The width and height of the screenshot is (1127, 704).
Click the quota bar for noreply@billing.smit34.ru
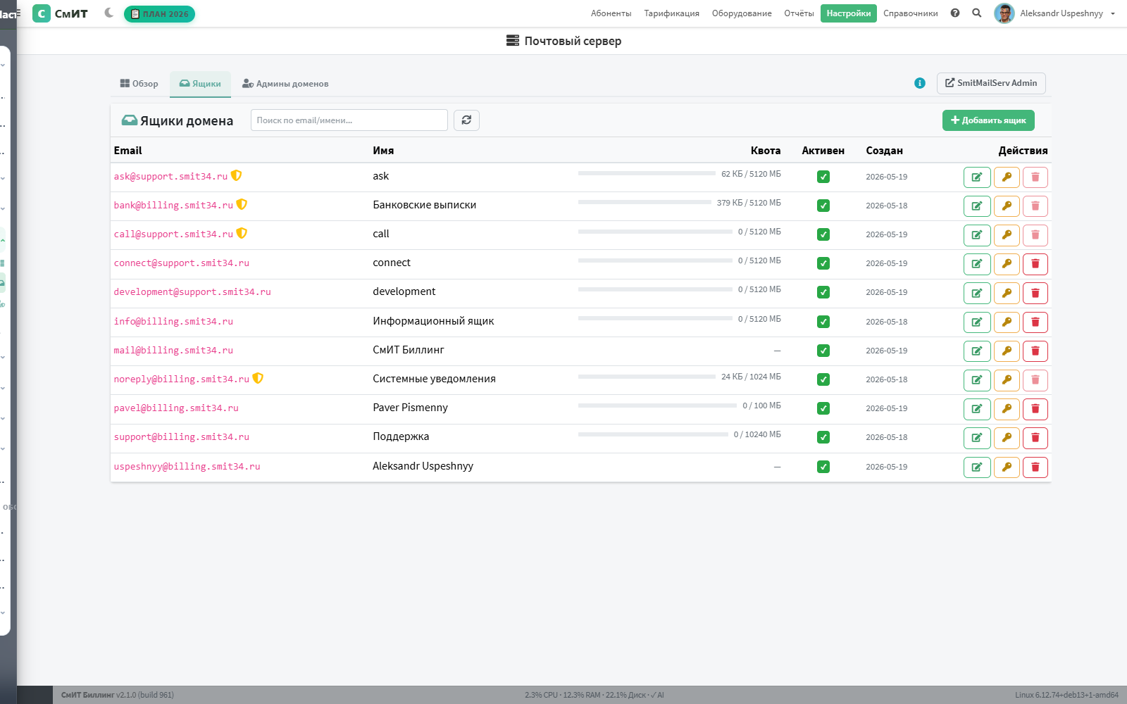point(647,377)
